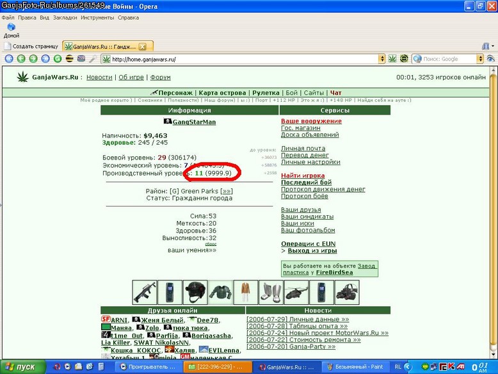
Task: Open the Карта острова navigation link
Action: [x=222, y=93]
